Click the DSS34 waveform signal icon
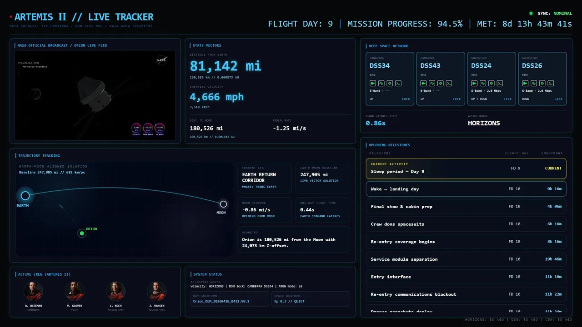The height and width of the screenshot is (327, 582). pyautogui.click(x=381, y=83)
